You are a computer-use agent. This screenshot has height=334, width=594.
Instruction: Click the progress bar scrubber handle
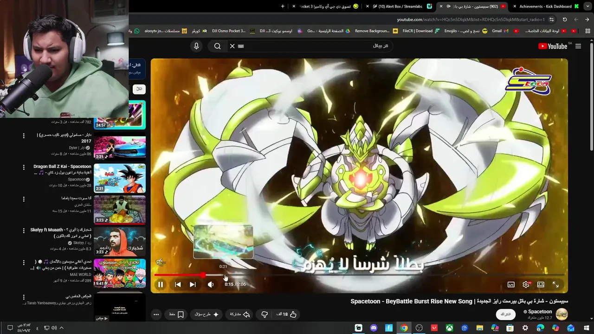203,275
